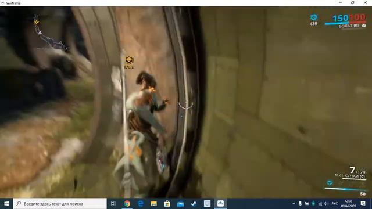This screenshot has width=372, height=209.
Task: Open the clock and date showing 12:28
Action: click(x=349, y=204)
